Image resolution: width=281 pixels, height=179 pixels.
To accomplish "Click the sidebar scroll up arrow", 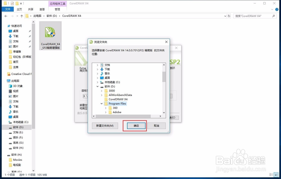I will (x=33, y=22).
